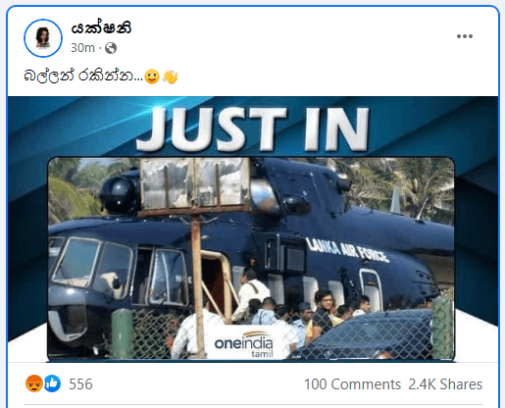Open the poster's profile picture

(x=43, y=38)
